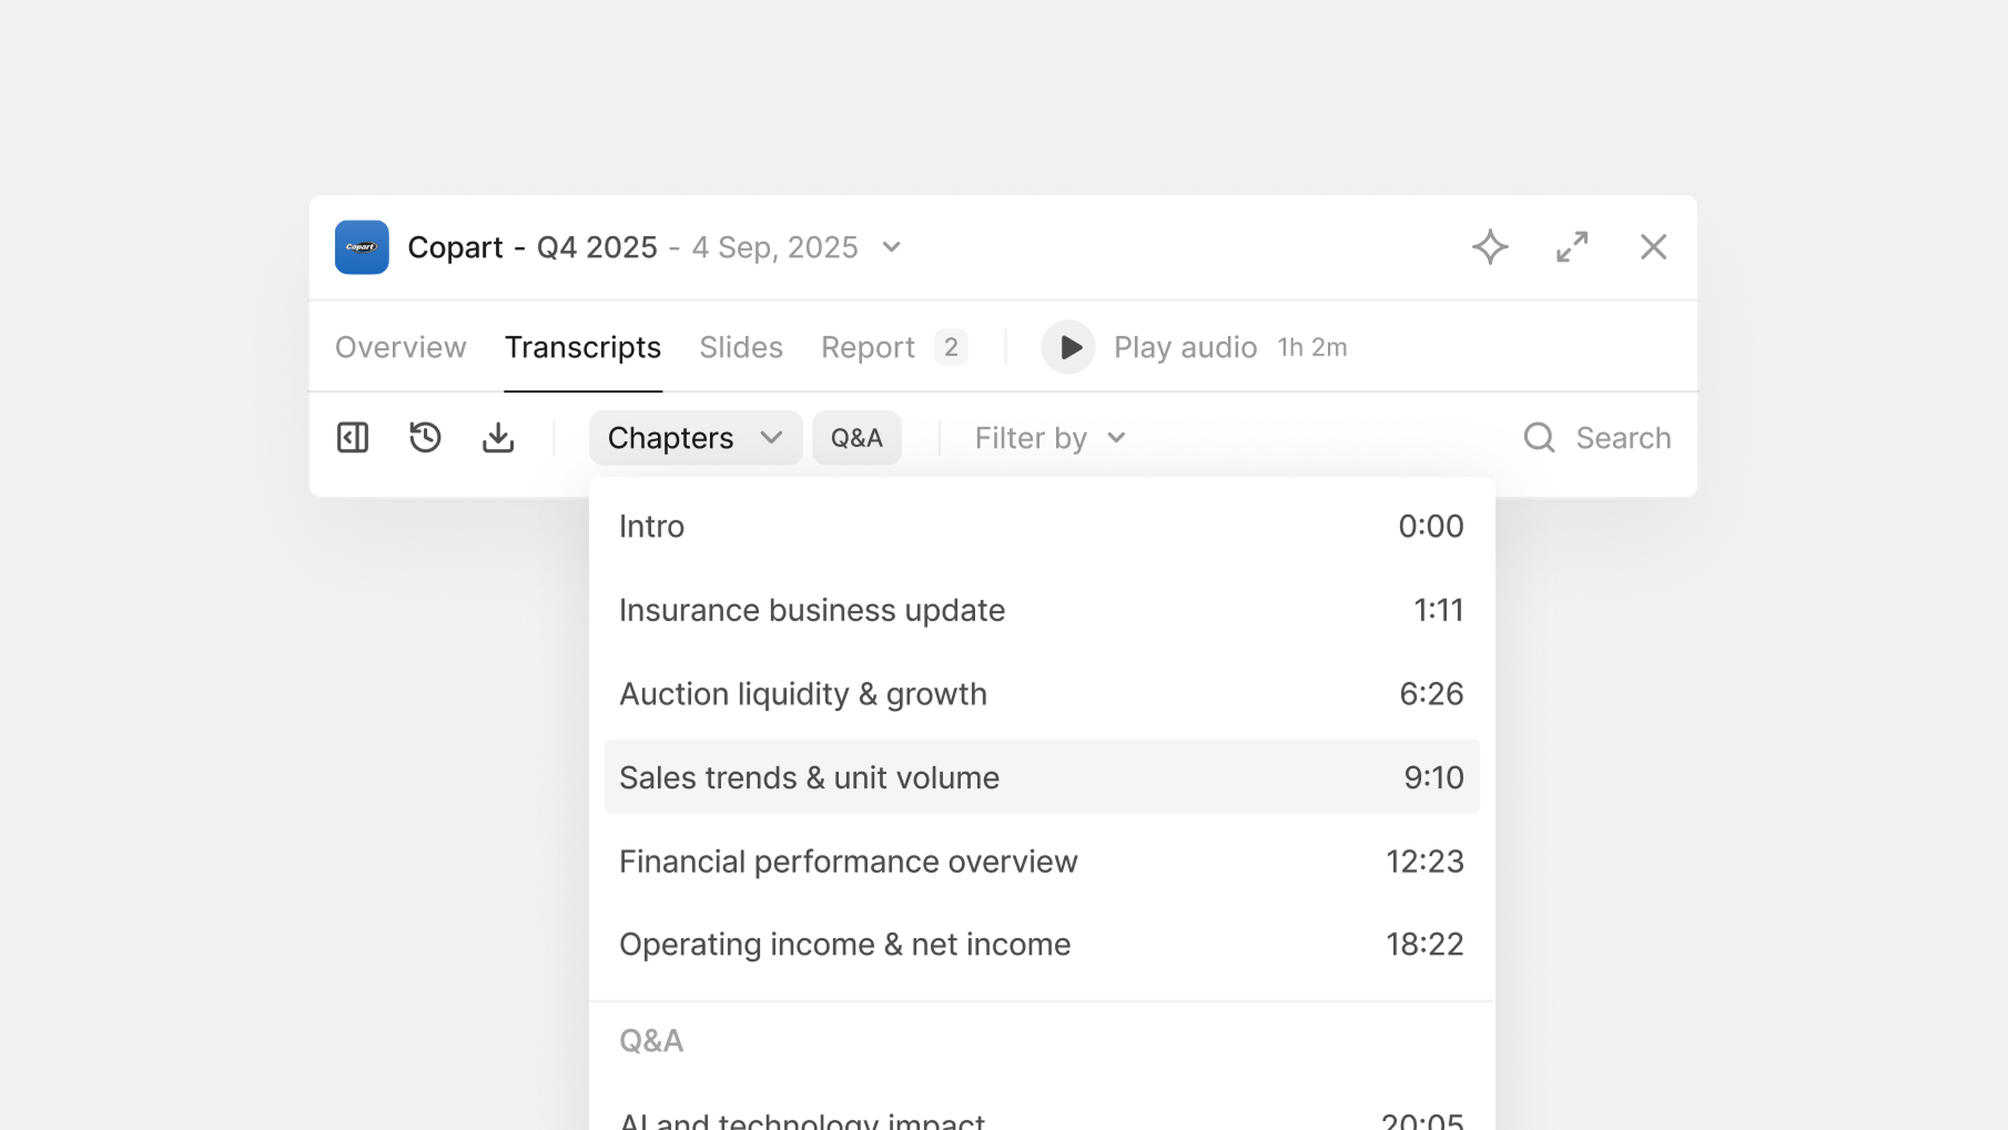Open version history for the transcript

point(425,438)
